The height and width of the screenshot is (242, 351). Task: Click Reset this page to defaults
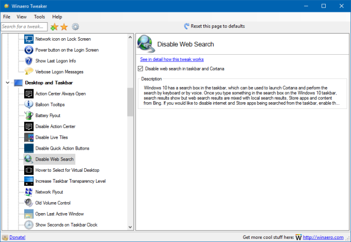tap(214, 26)
